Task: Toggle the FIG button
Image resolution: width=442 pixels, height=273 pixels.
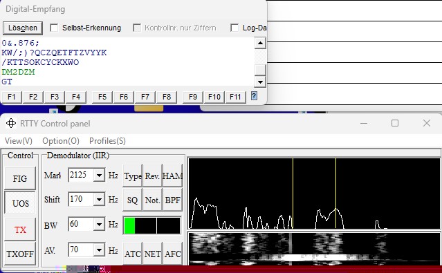Action: click(20, 178)
